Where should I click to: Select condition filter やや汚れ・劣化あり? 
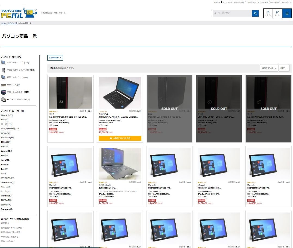pos(10,237)
